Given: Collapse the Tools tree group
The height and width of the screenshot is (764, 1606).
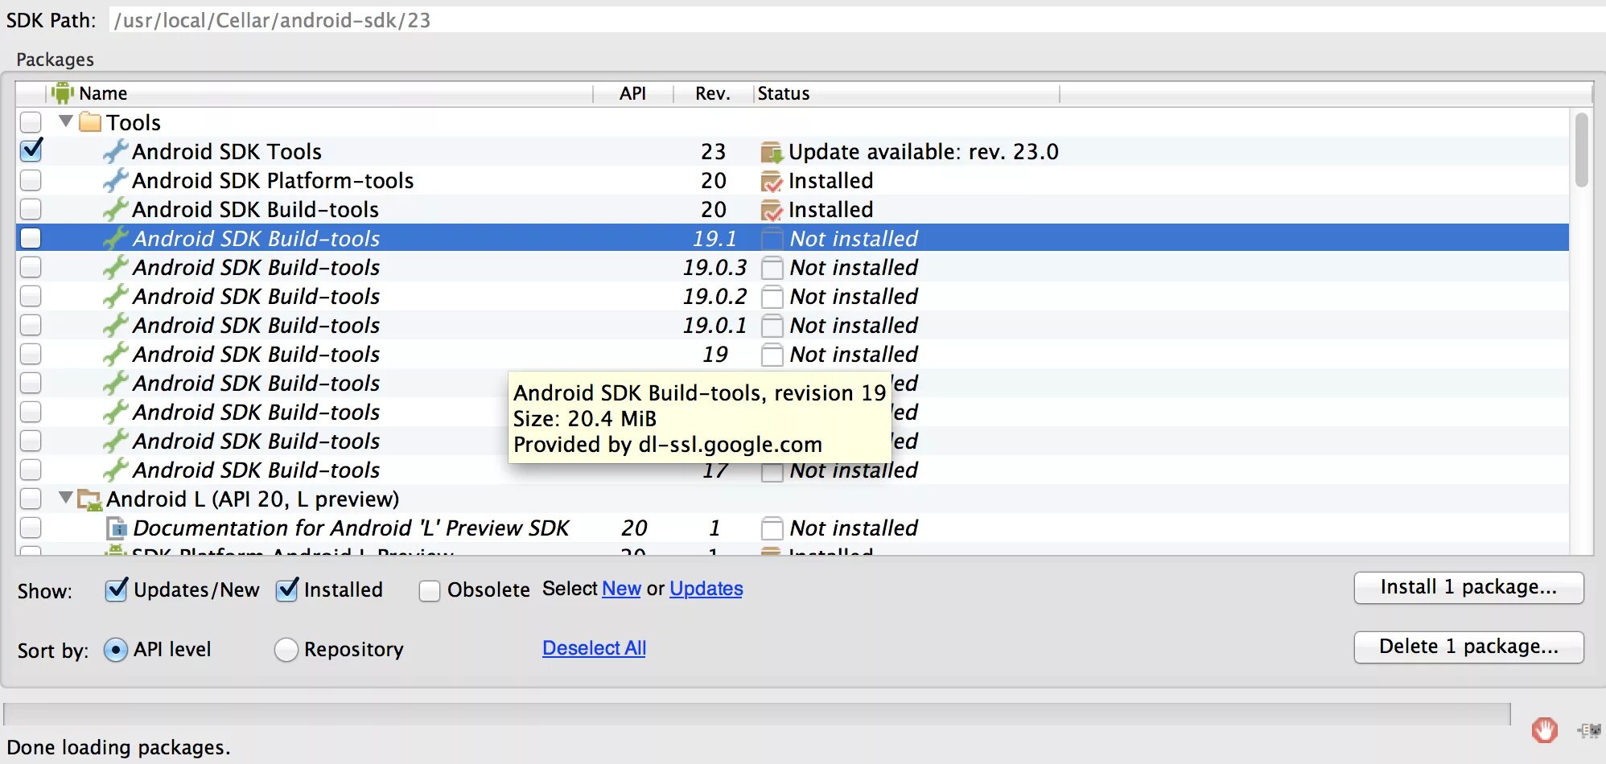Looking at the screenshot, I should tap(66, 121).
